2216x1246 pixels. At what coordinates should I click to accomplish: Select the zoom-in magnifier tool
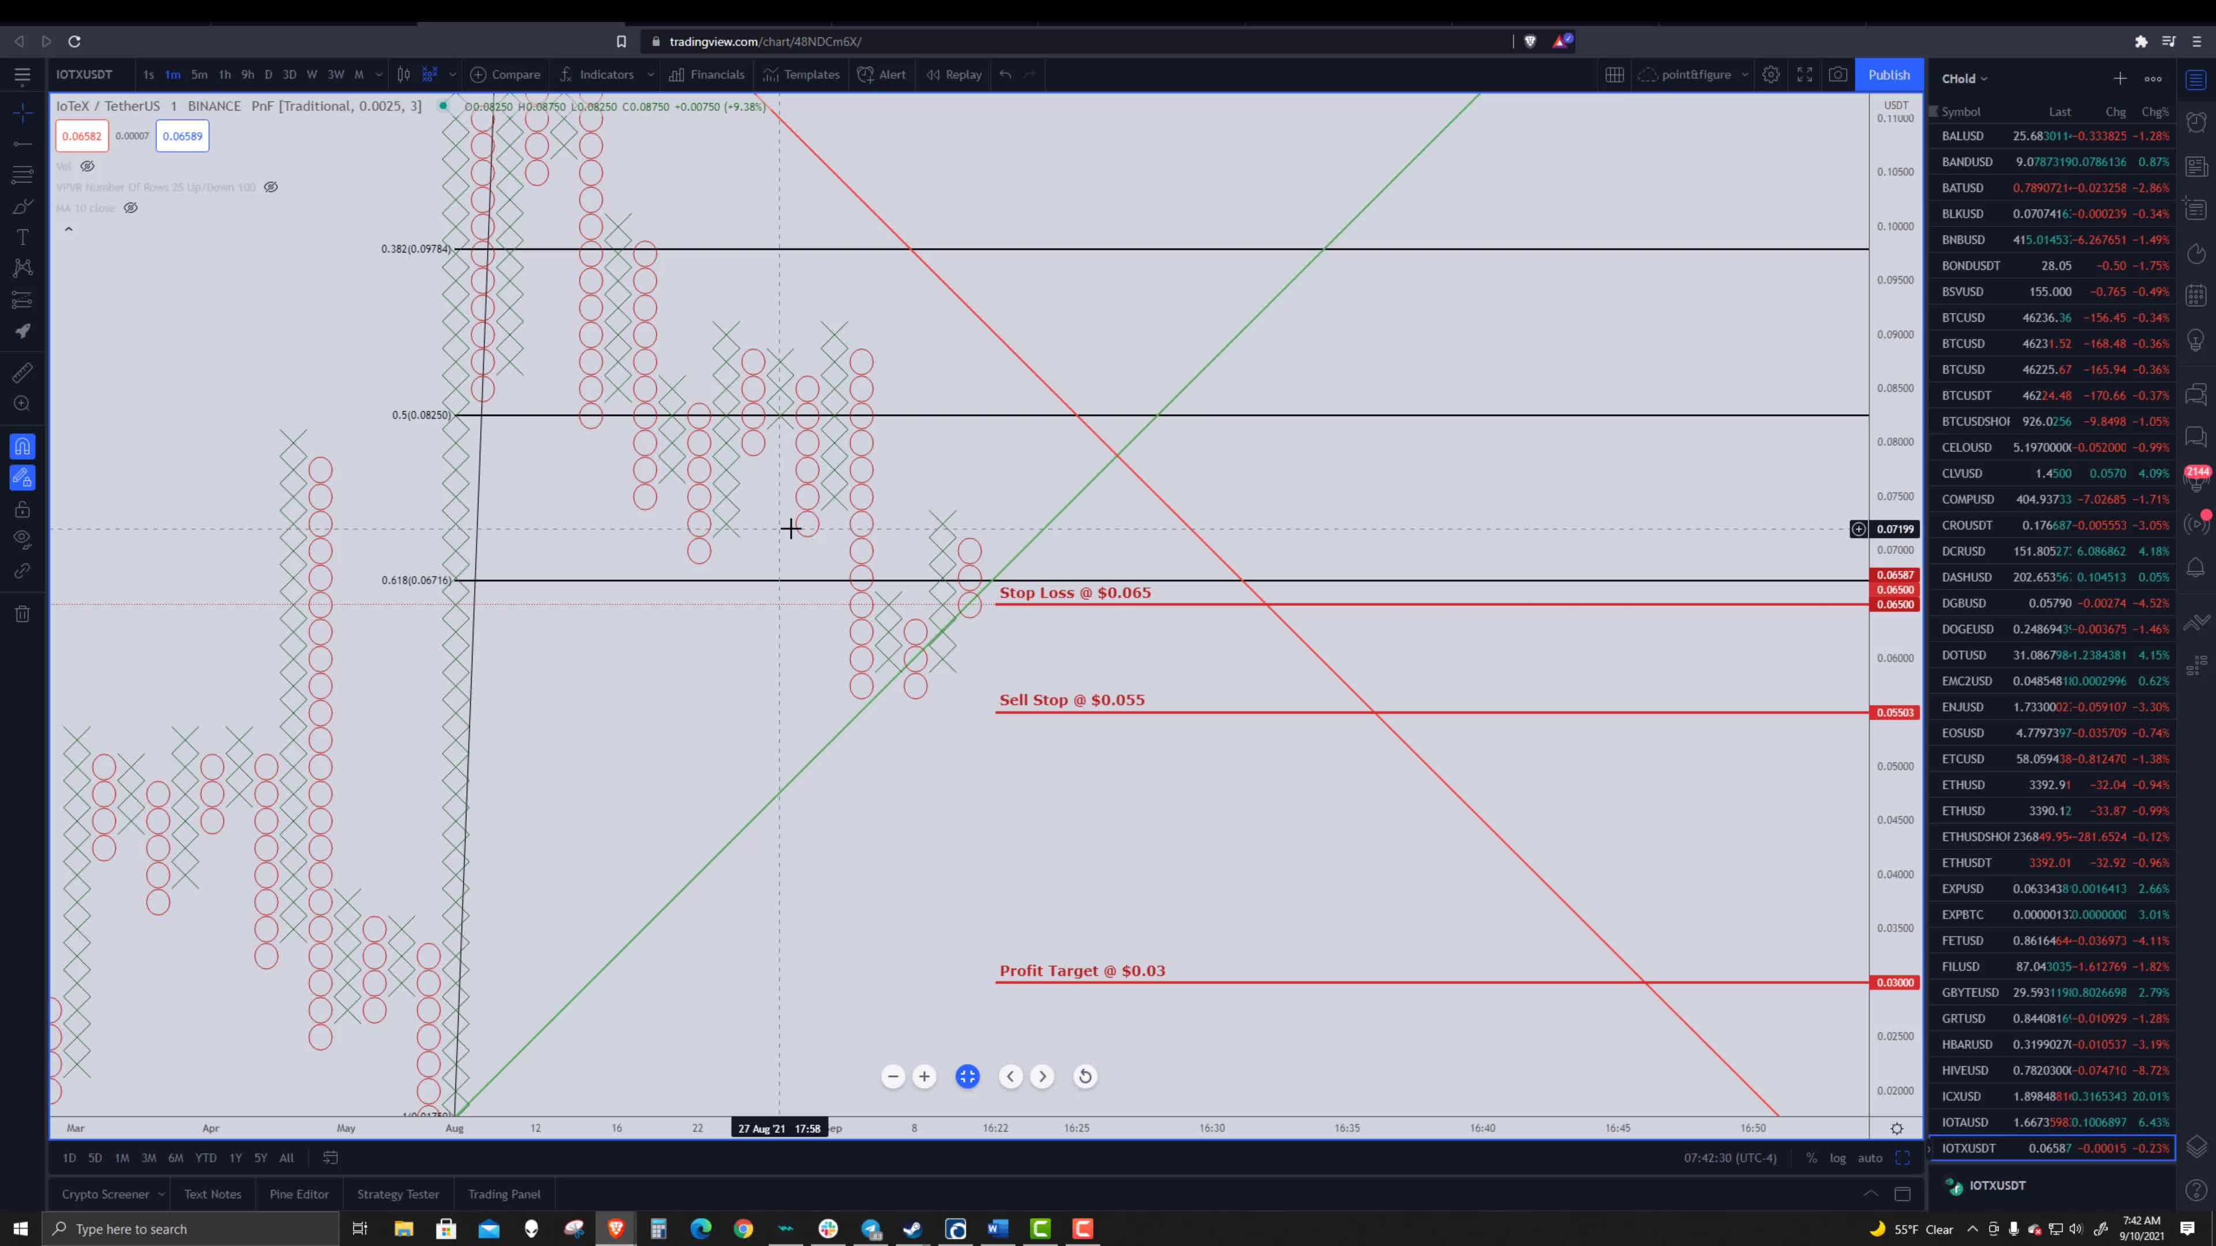(23, 403)
